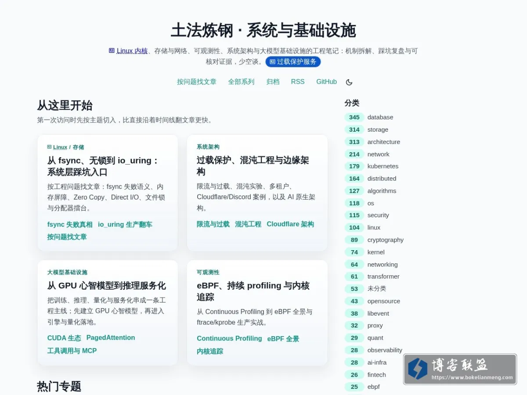This screenshot has width=527, height=395.
Task: Open card title 过载保护、混沌工程与边缘架构
Action: point(253,166)
